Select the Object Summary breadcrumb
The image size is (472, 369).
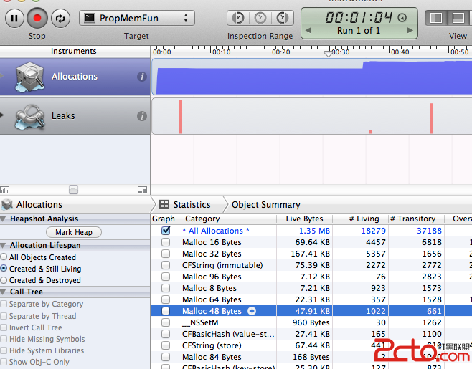266,205
